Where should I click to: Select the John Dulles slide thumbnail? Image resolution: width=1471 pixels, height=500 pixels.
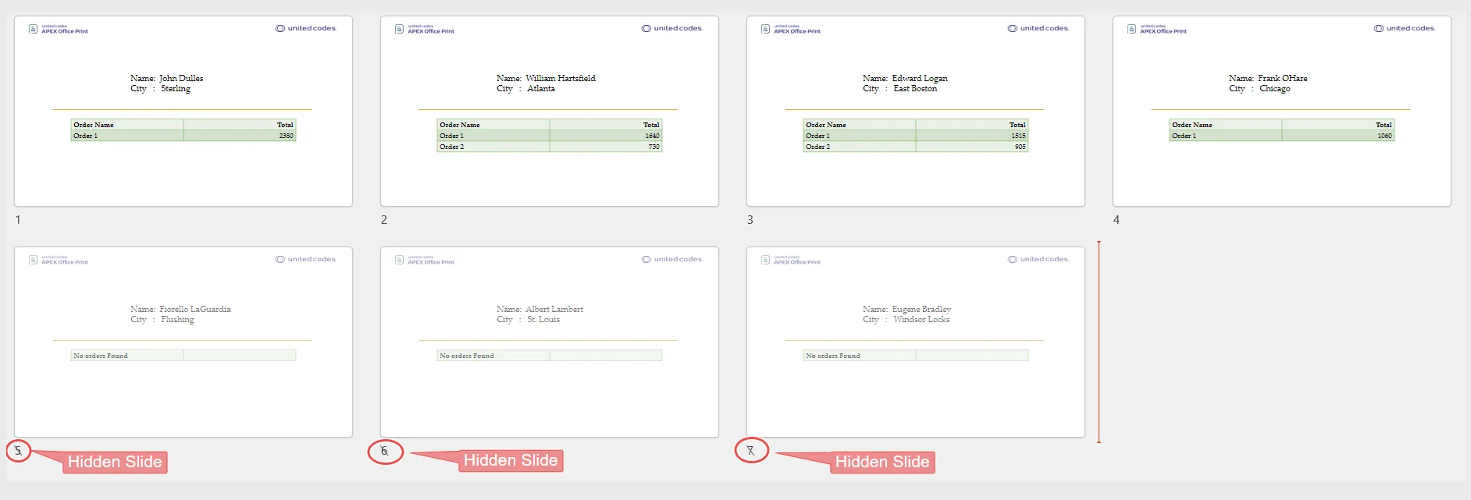point(183,111)
